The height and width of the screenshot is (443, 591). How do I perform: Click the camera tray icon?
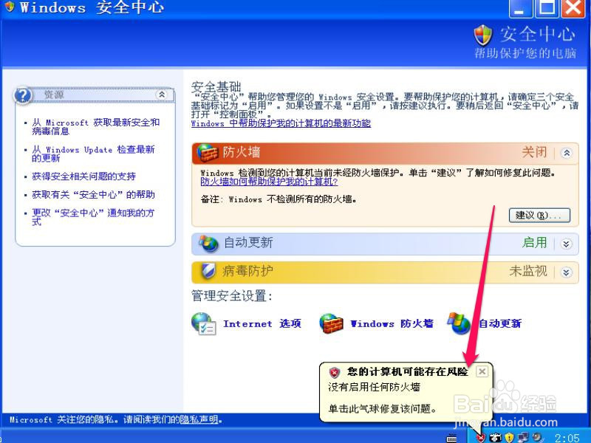495,437
